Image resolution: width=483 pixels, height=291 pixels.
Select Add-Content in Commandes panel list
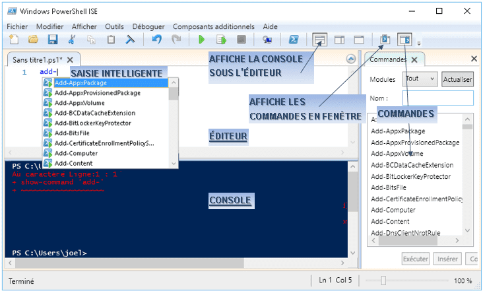pos(390,222)
